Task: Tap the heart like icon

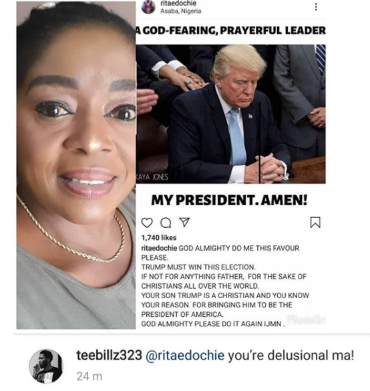Action: pos(147,223)
